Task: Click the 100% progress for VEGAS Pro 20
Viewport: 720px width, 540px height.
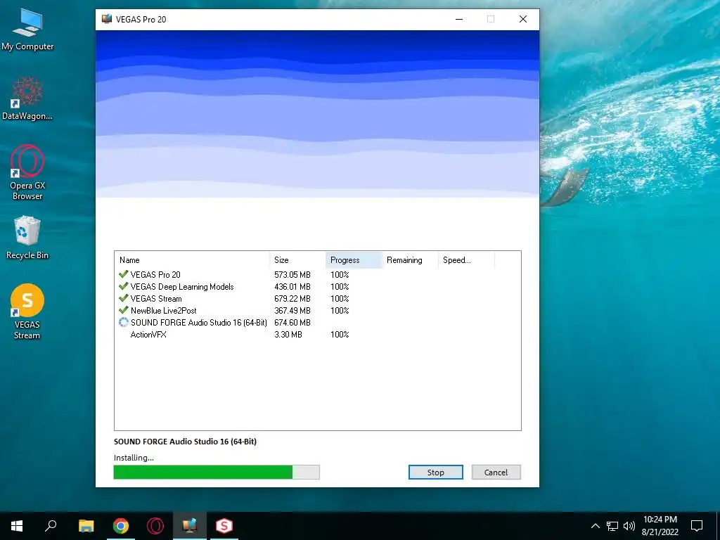Action: click(x=340, y=275)
